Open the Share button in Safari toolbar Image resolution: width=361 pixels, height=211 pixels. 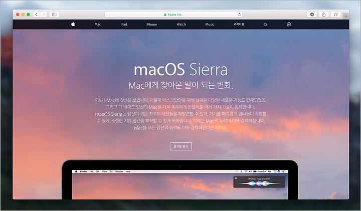(x=324, y=15)
